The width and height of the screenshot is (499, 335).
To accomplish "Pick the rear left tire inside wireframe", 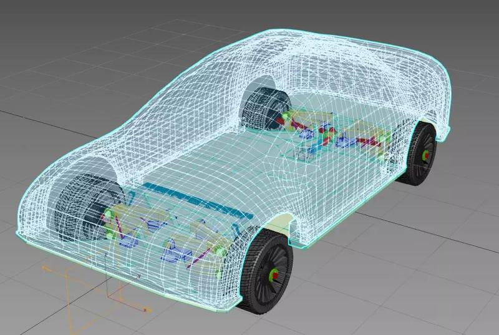I will [266, 110].
